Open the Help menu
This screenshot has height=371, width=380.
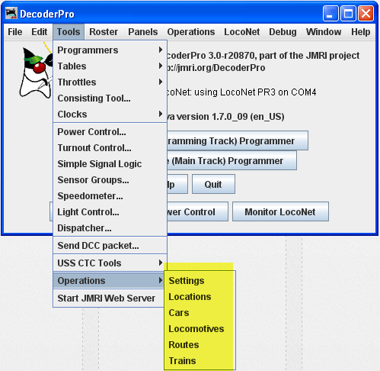(x=360, y=32)
